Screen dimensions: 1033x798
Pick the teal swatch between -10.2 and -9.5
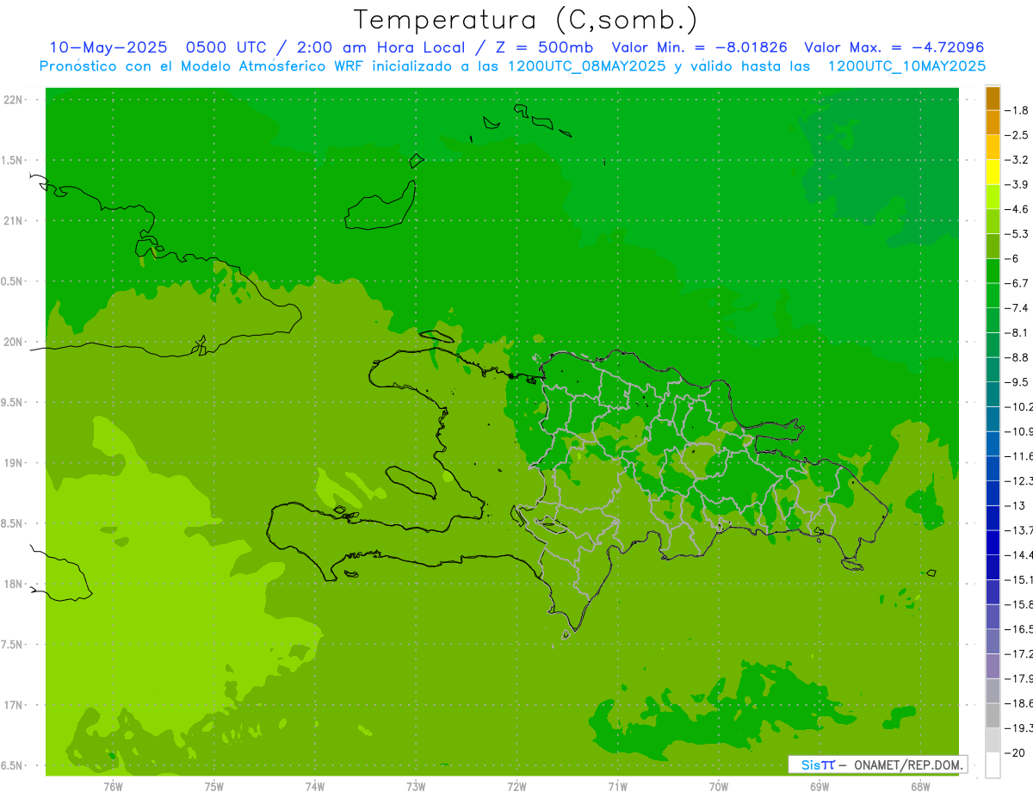click(x=993, y=394)
